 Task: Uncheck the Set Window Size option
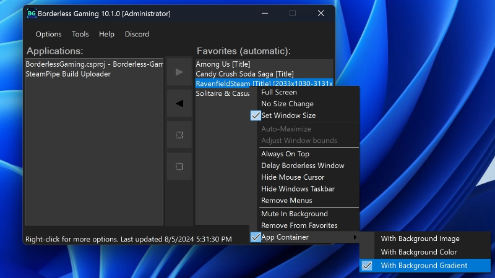click(x=288, y=116)
